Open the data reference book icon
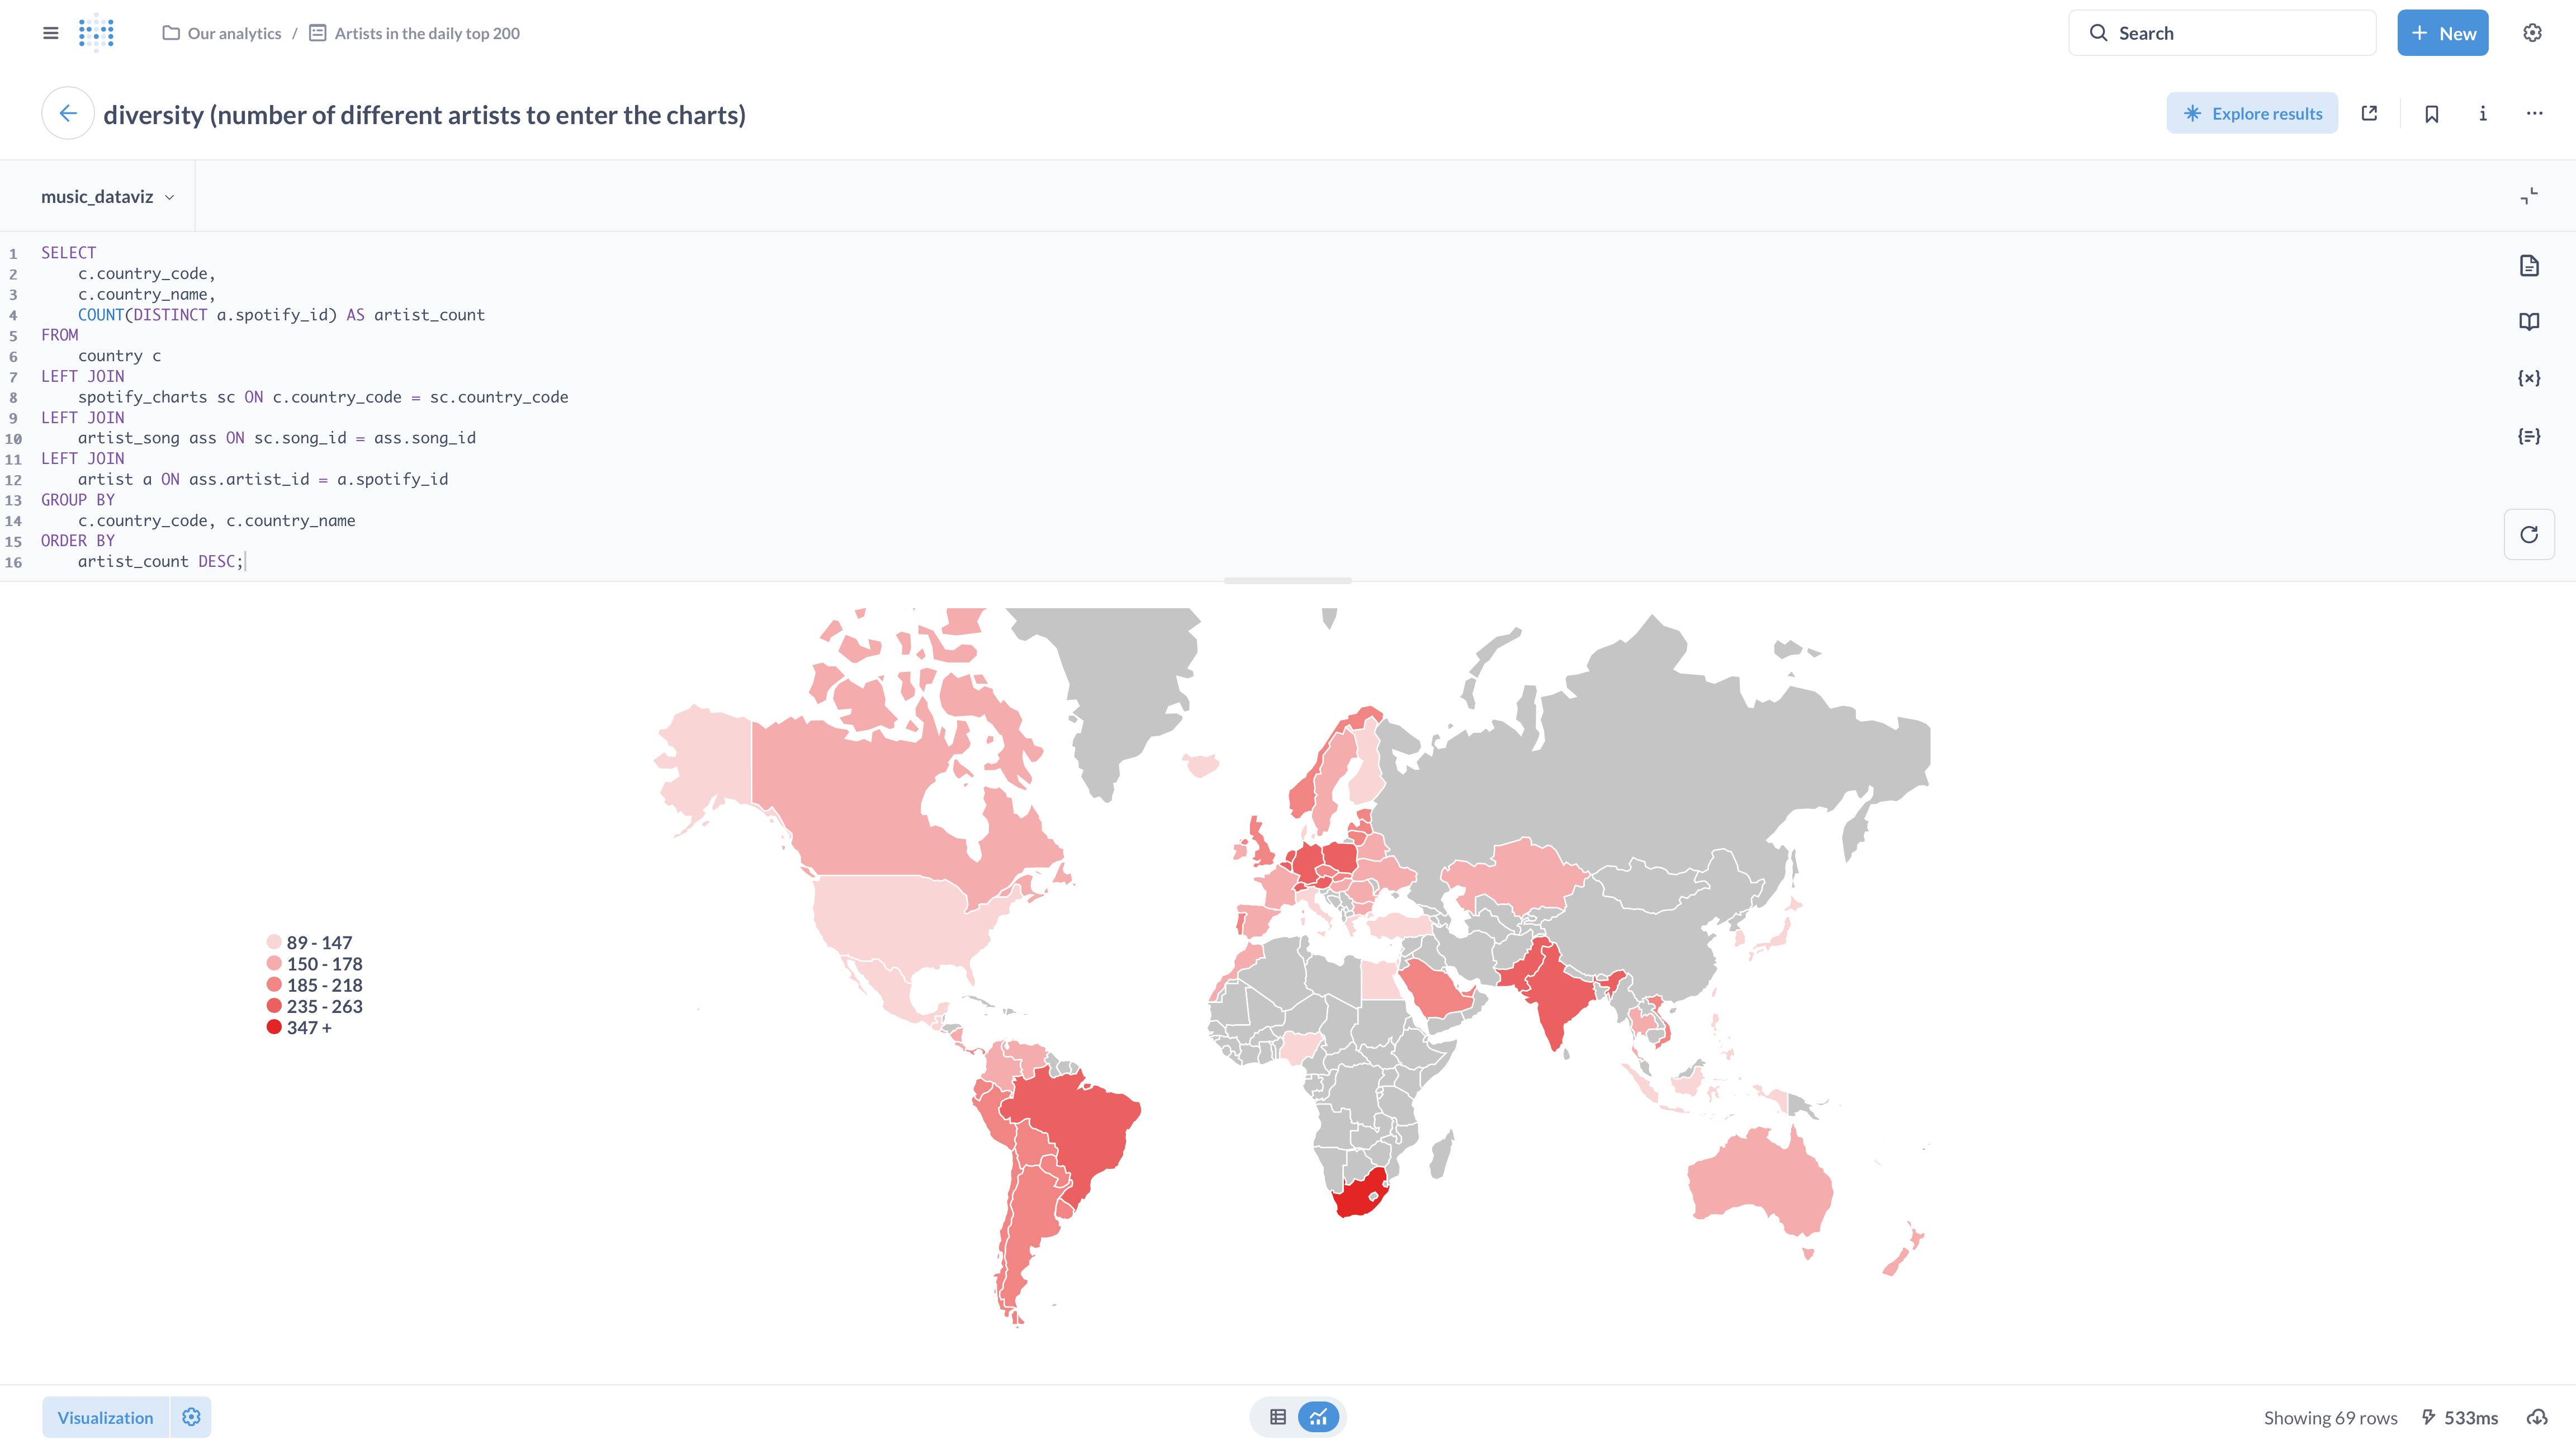Image resolution: width=2576 pixels, height=1449 pixels. coord(2529,321)
